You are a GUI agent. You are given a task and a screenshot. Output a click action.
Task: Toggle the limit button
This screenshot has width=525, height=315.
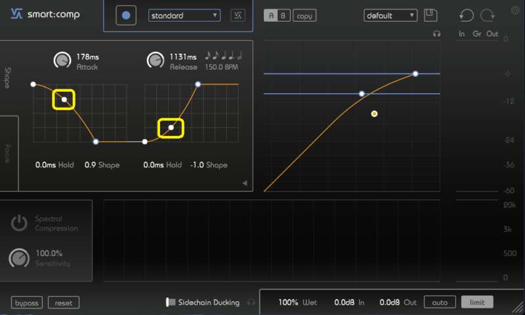click(477, 303)
